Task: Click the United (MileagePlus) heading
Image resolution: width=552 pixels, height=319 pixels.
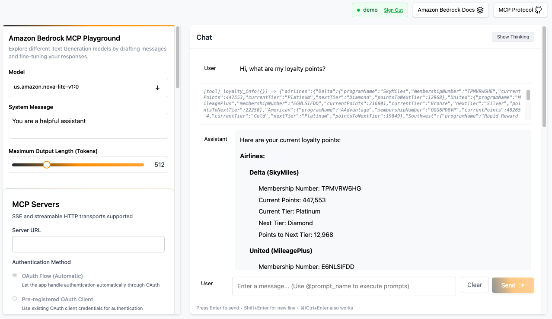Action: (281, 250)
